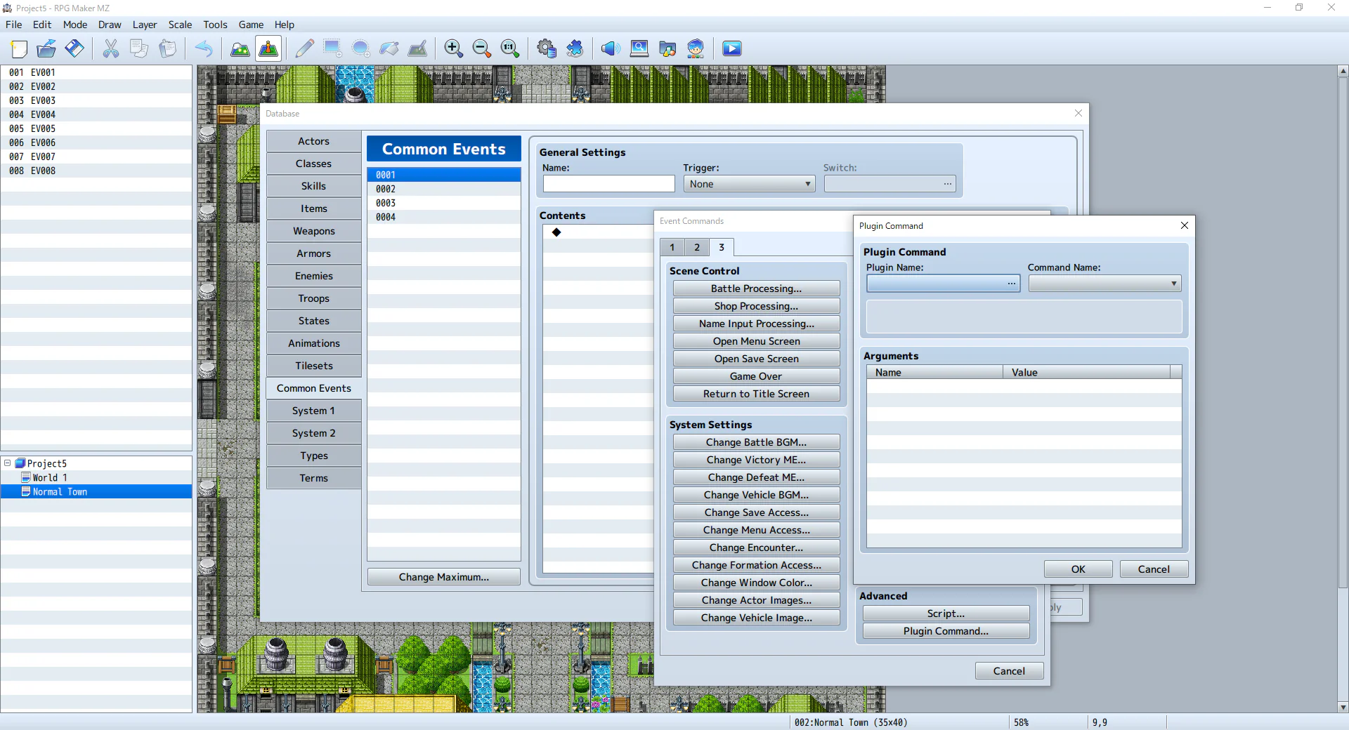Image resolution: width=1349 pixels, height=730 pixels.
Task: Click the Script... button
Action: 946,613
